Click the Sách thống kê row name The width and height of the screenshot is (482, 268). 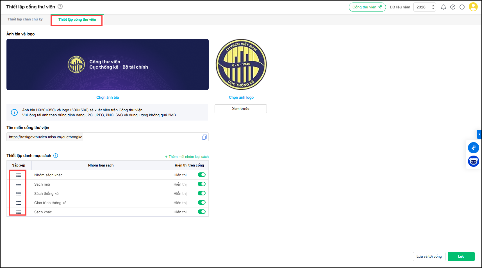click(46, 194)
